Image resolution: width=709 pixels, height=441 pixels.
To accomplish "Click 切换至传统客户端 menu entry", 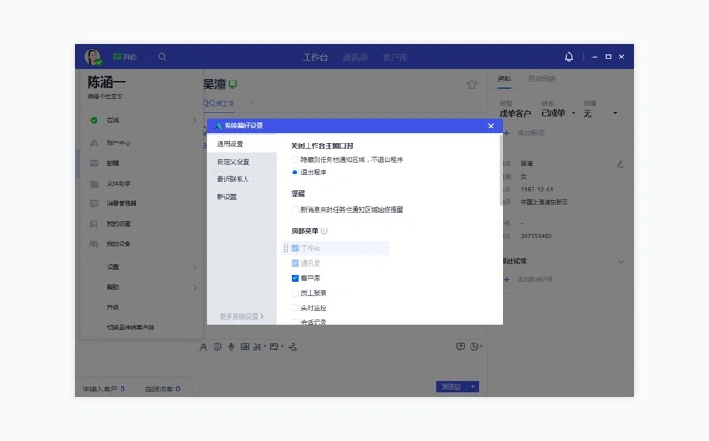I will coord(130,328).
